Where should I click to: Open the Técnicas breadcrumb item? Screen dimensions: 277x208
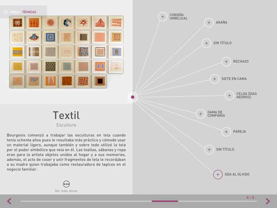[x=29, y=12]
